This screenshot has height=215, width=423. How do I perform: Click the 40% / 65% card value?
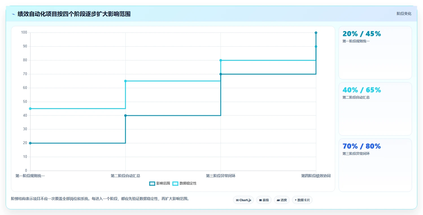362,90
